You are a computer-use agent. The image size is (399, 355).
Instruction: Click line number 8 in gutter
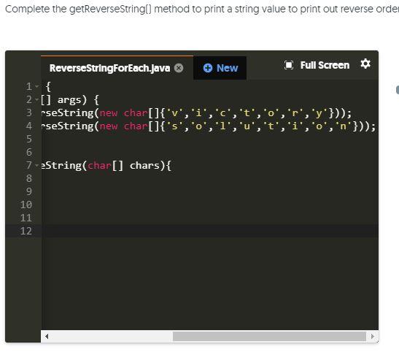click(29, 178)
